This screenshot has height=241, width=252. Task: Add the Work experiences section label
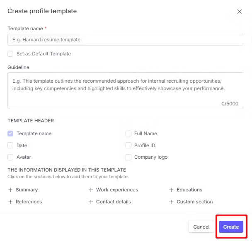117,190
